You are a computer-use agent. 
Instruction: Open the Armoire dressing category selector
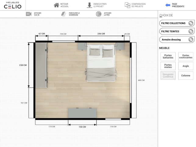(177, 40)
